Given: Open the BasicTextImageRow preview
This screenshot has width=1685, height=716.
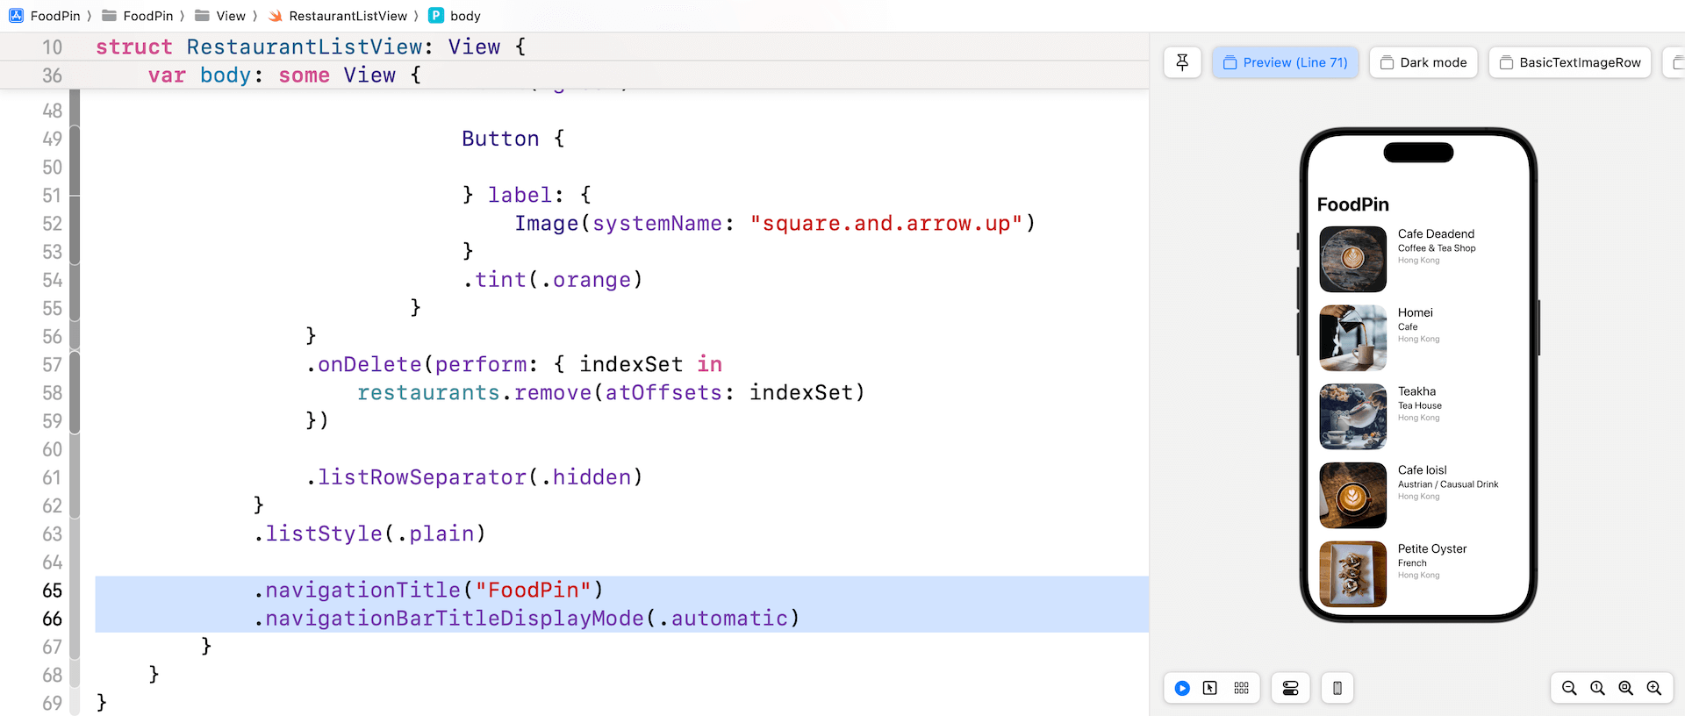Looking at the screenshot, I should pyautogui.click(x=1570, y=62).
